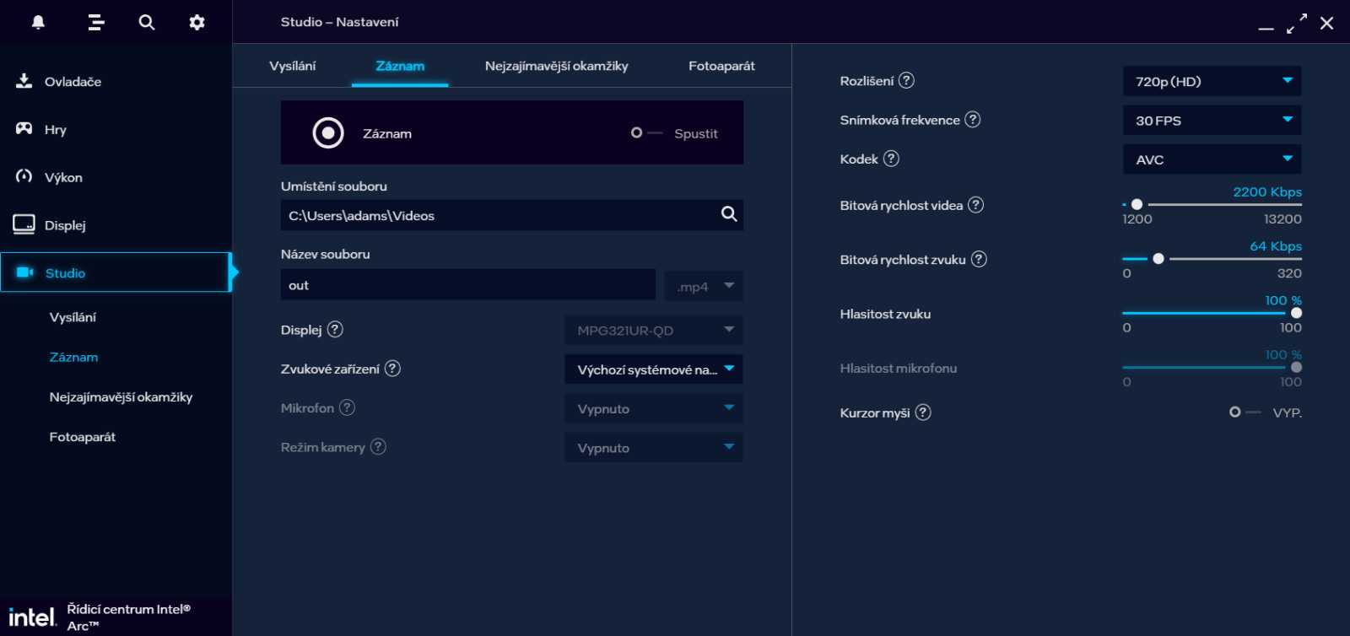This screenshot has height=636, width=1350.
Task: Click the Výkon gauge icon
Action: [x=24, y=176]
